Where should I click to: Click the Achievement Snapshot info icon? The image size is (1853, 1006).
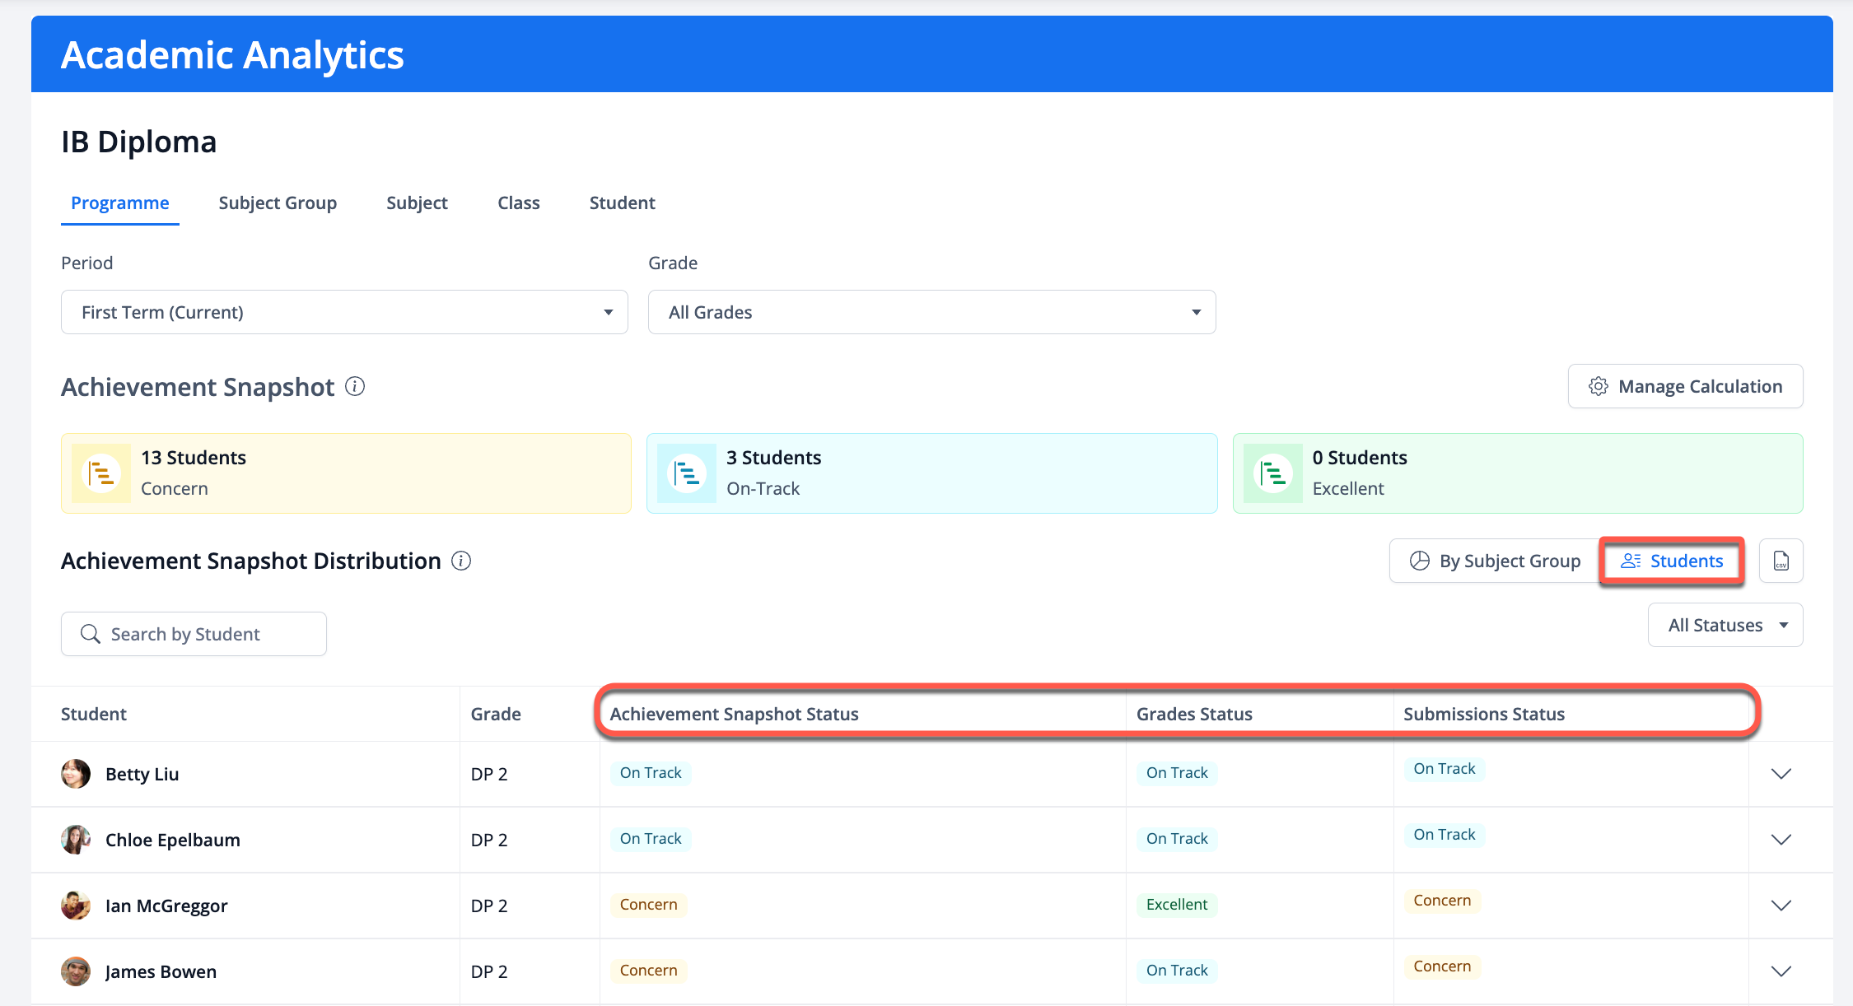tap(355, 386)
